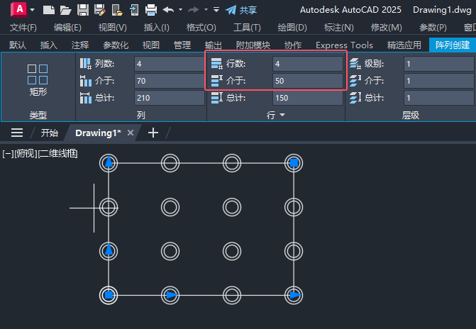Image resolution: width=476 pixels, height=329 pixels.
Task: Click the [-] viewport controls label
Action: click(8, 154)
